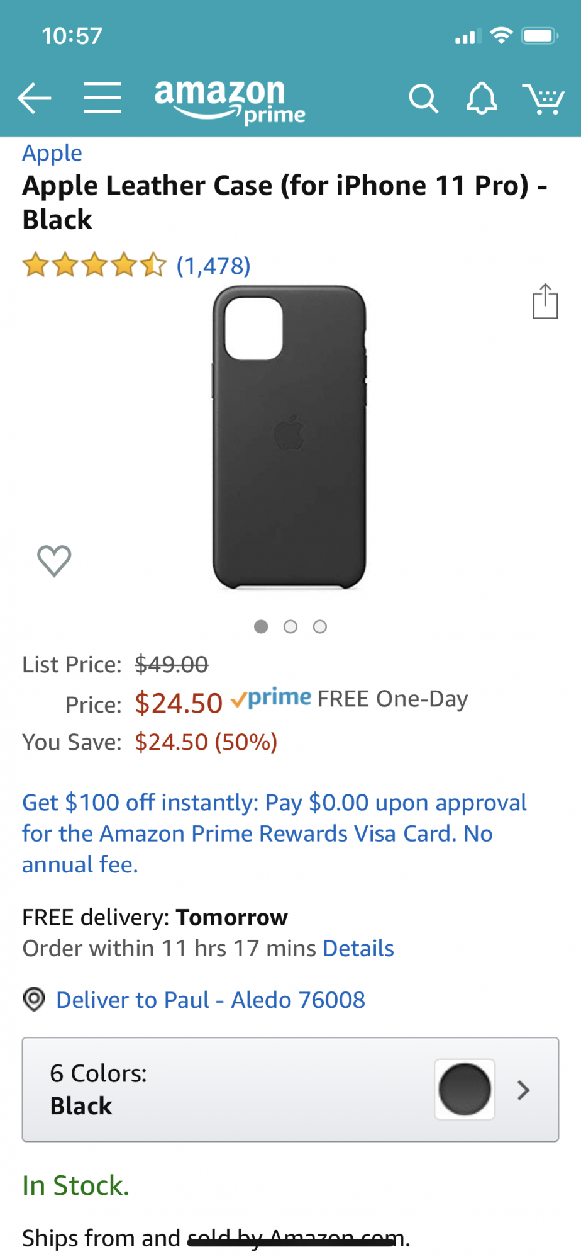Add case to wish list heart
The width and height of the screenshot is (581, 1259).
[x=54, y=560]
